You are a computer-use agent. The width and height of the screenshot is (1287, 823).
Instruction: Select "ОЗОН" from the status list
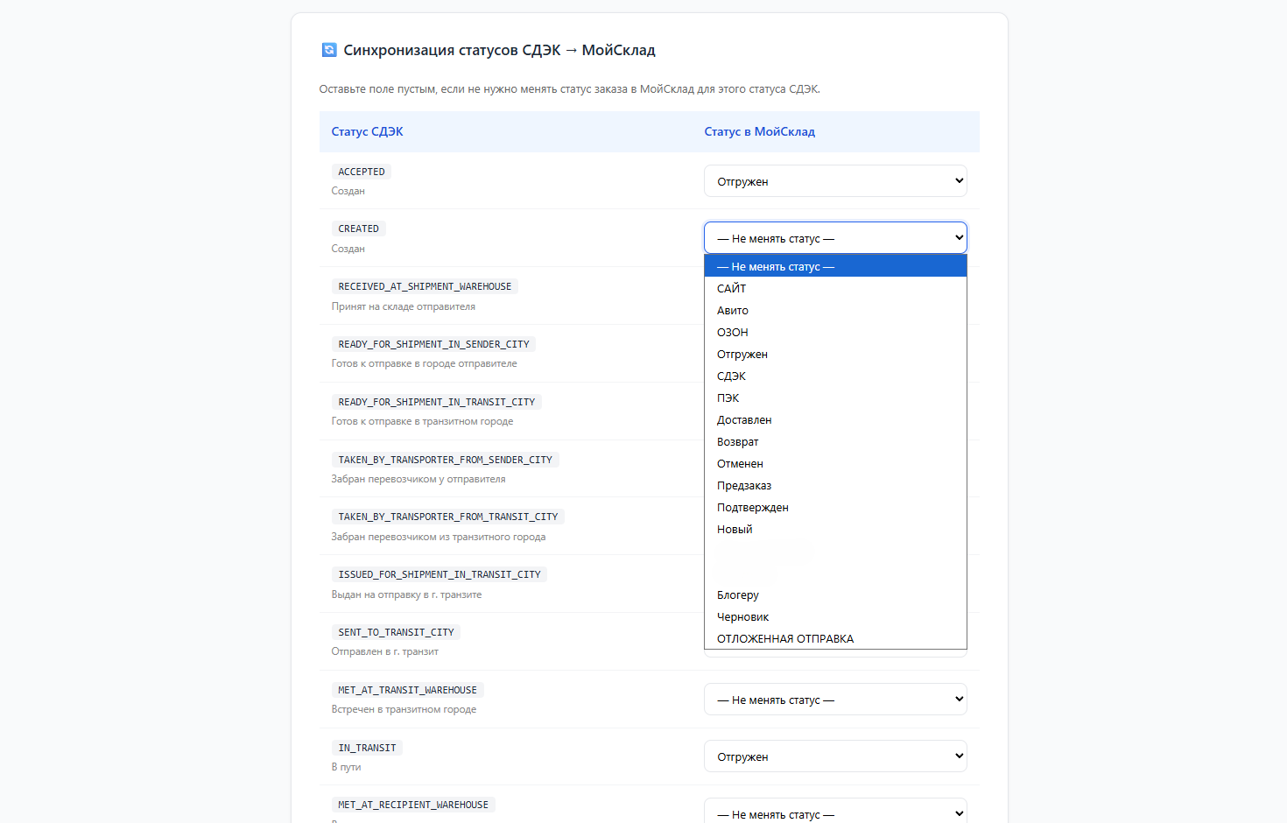[835, 332]
